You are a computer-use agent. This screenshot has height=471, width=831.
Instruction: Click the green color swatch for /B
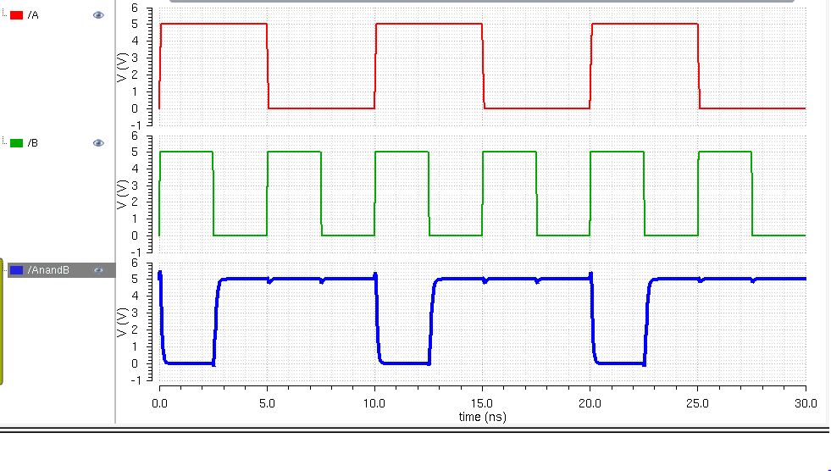[16, 143]
